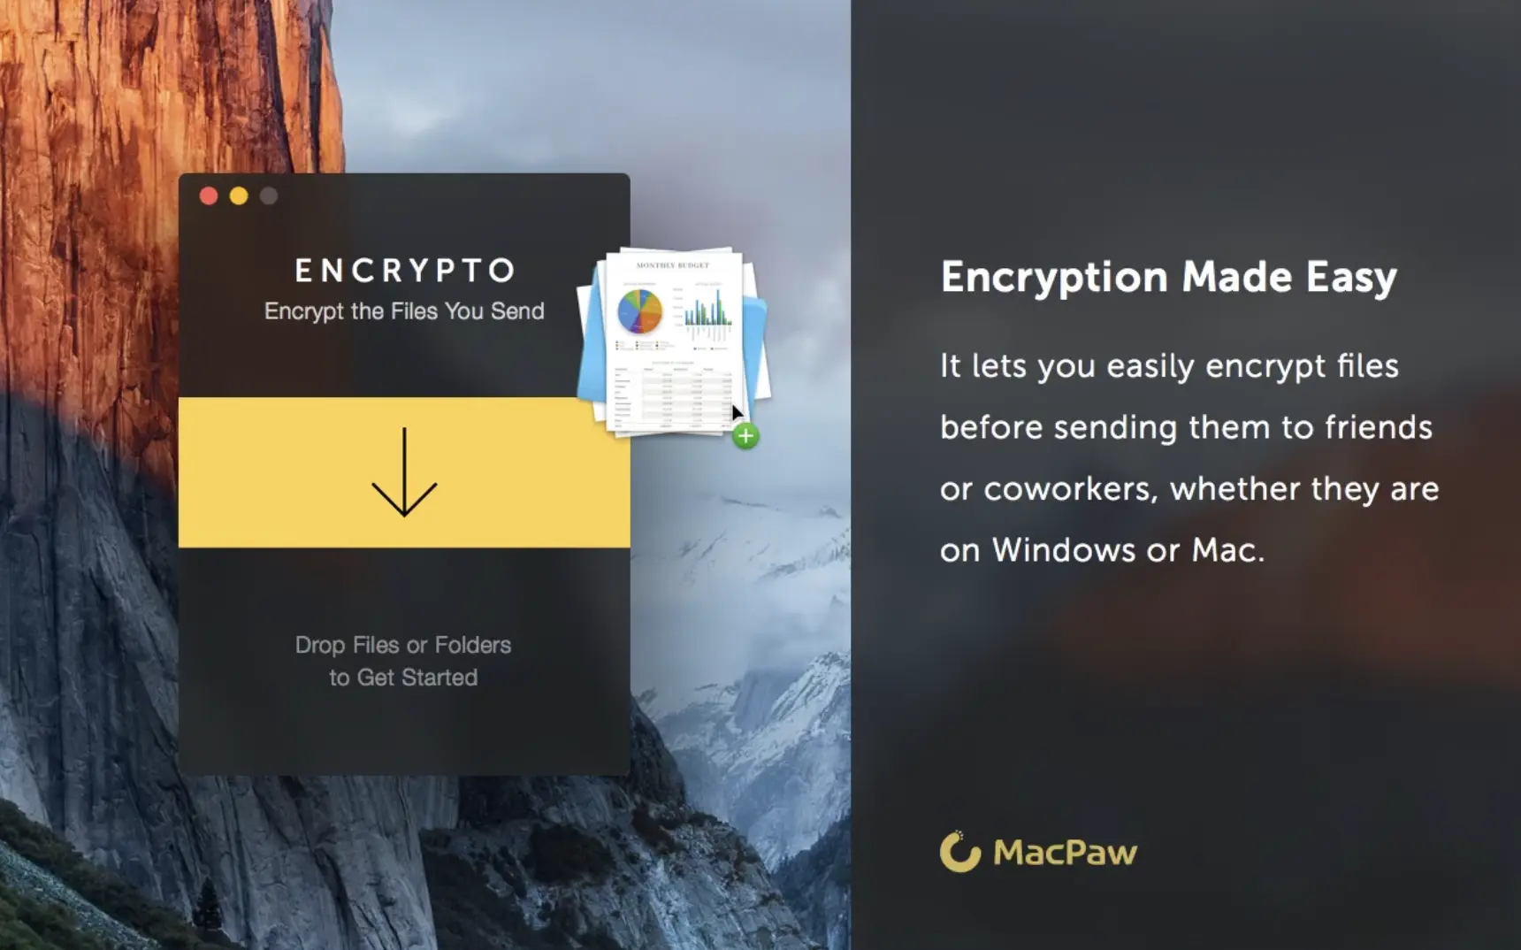Image resolution: width=1521 pixels, height=950 pixels.
Task: Click the MacPaw brand name text
Action: (1066, 853)
